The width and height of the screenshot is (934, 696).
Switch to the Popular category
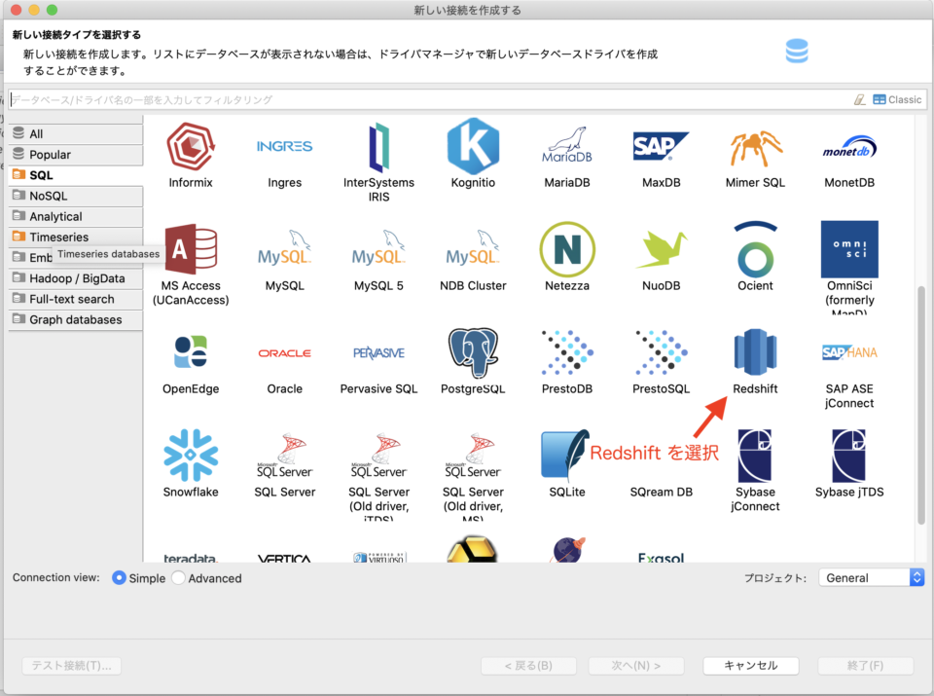pyautogui.click(x=76, y=155)
